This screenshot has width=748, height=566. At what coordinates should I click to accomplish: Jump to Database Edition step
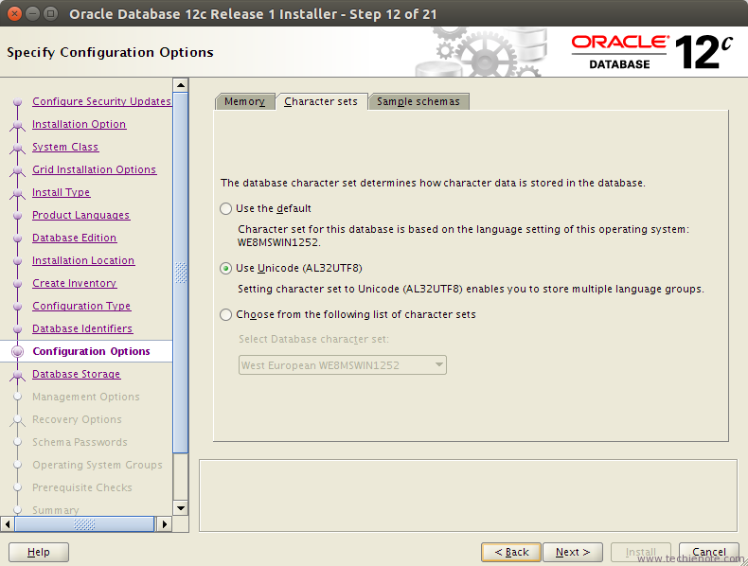(x=75, y=238)
